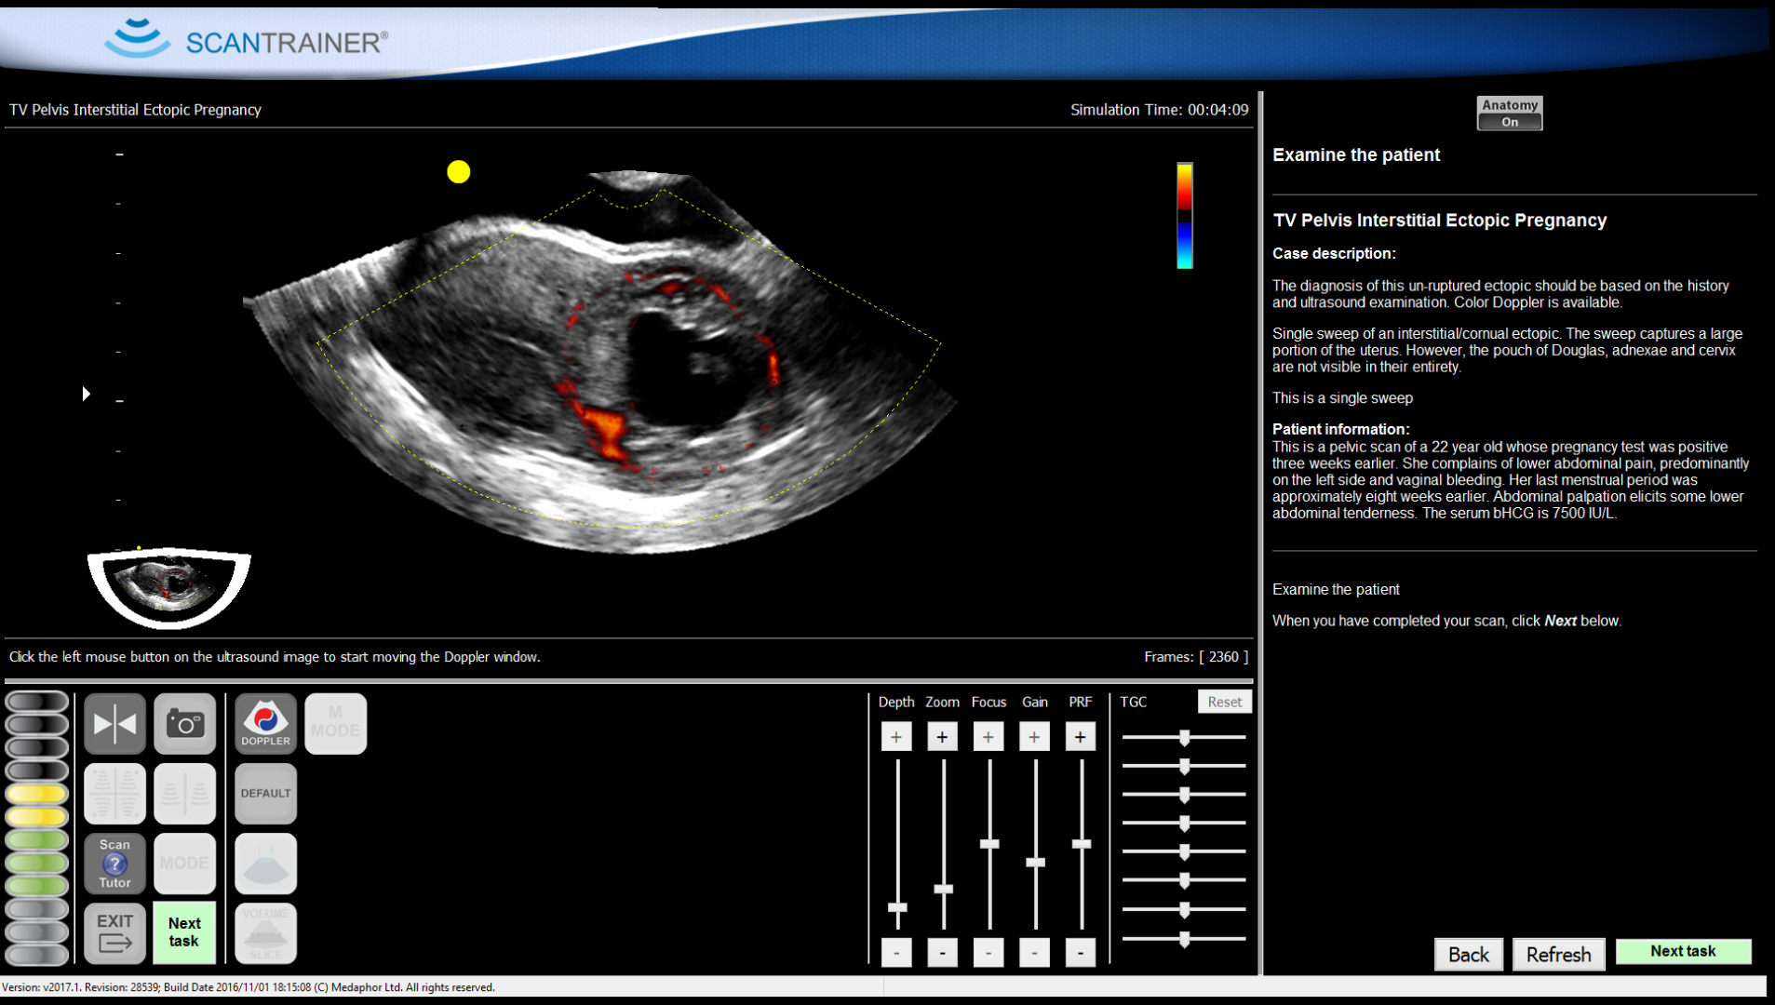Viewport: 1775px width, 1005px height.
Task: Click the Back button
Action: pos(1468,955)
